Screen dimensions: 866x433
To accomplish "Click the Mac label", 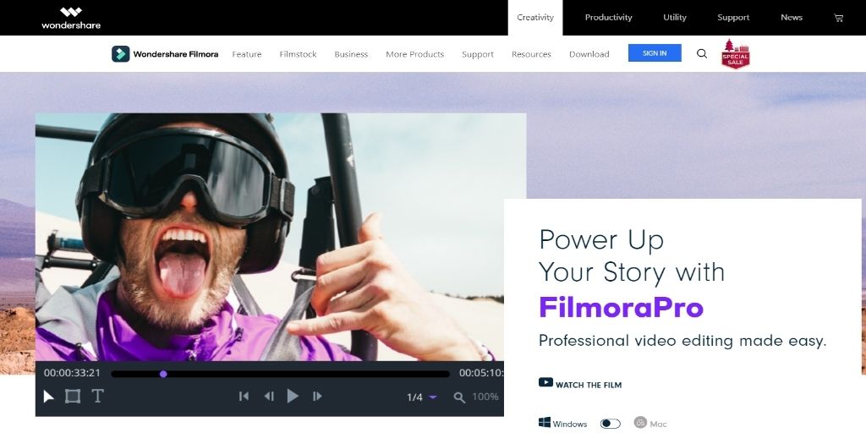I will 658,425.
